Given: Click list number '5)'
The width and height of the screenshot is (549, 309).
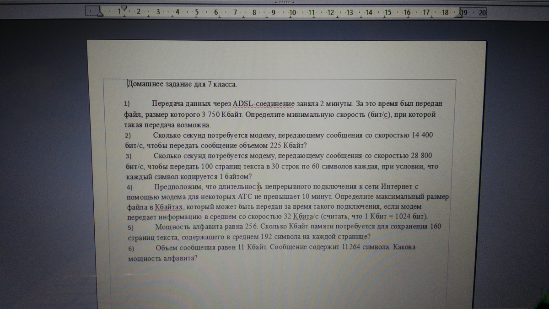Looking at the screenshot, I should pyautogui.click(x=130, y=228).
